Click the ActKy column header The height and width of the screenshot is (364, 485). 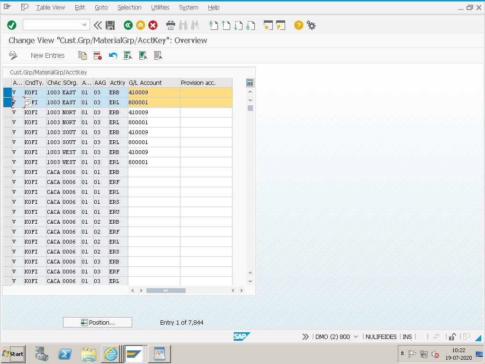coord(118,82)
